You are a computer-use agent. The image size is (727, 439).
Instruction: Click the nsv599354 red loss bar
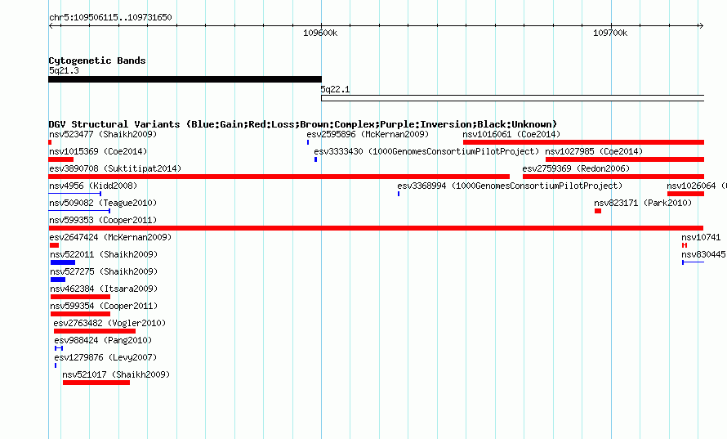pos(80,314)
